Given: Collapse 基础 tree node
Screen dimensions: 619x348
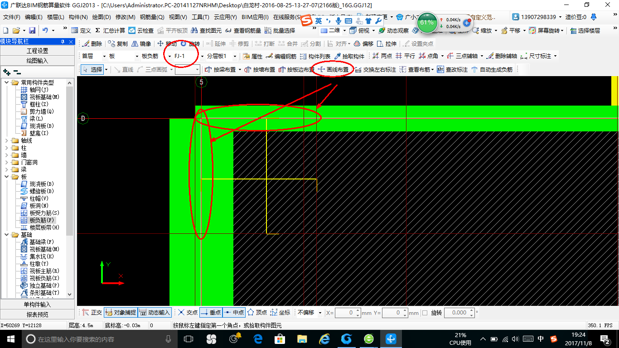Looking at the screenshot, I should point(7,235).
